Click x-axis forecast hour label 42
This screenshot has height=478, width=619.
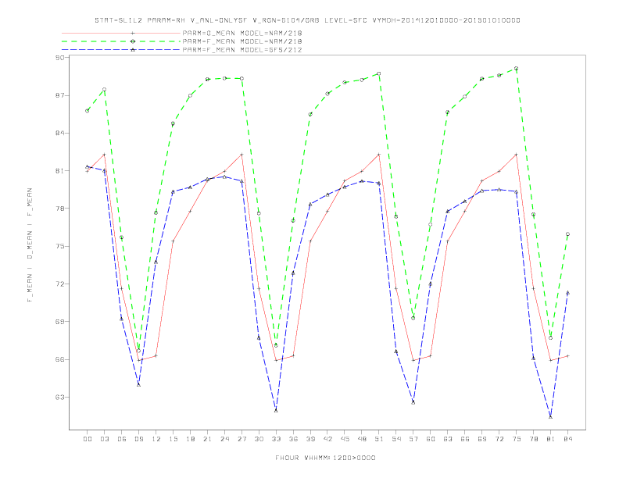coord(327,439)
